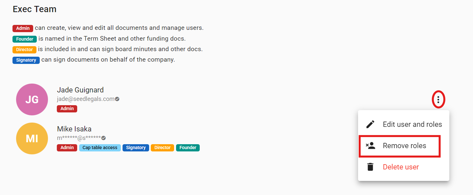473x195 pixels.
Task: Click the jade@seedlegals.com email address
Action: (85, 99)
